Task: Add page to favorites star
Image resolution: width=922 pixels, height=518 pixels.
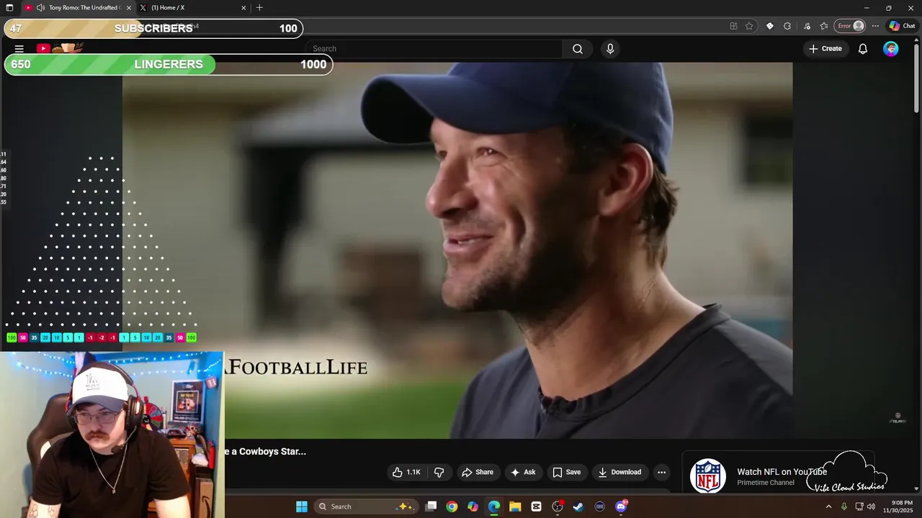Action: click(749, 26)
